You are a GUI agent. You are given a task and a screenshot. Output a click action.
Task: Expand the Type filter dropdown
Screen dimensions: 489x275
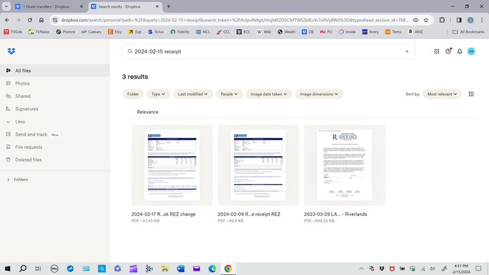[158, 94]
